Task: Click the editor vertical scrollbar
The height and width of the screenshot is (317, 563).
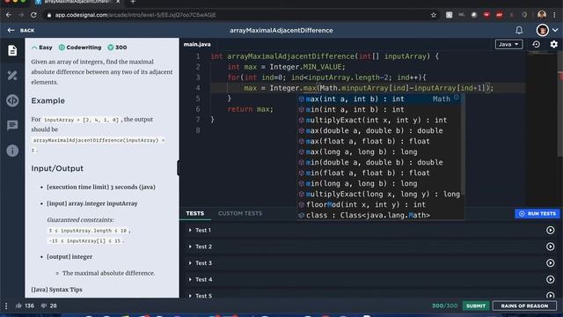Action: [x=561, y=104]
